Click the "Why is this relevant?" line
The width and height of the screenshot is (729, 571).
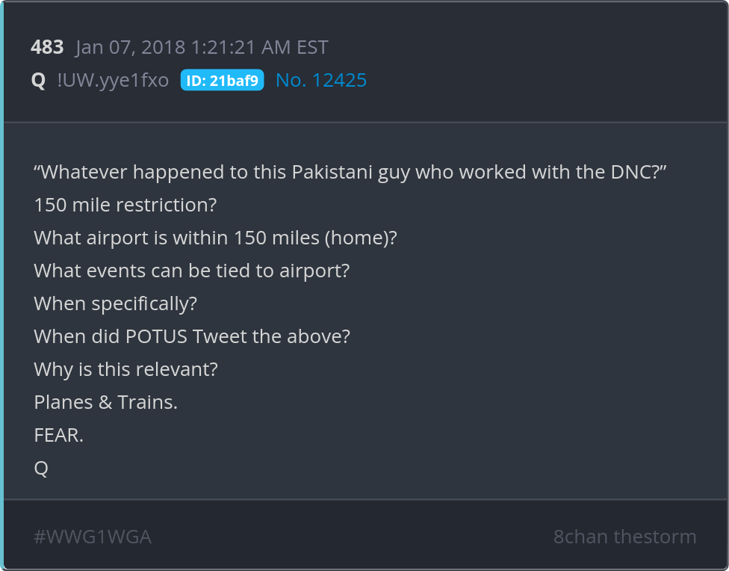pyautogui.click(x=125, y=369)
